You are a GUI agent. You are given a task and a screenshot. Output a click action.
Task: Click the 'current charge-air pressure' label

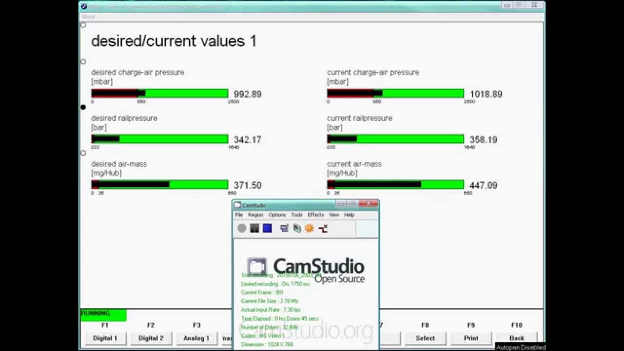click(373, 72)
